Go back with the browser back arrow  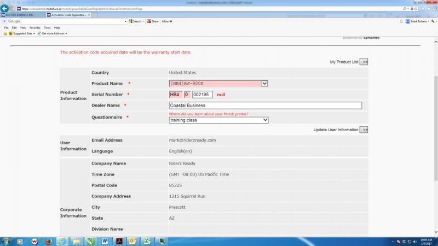pos(4,8)
